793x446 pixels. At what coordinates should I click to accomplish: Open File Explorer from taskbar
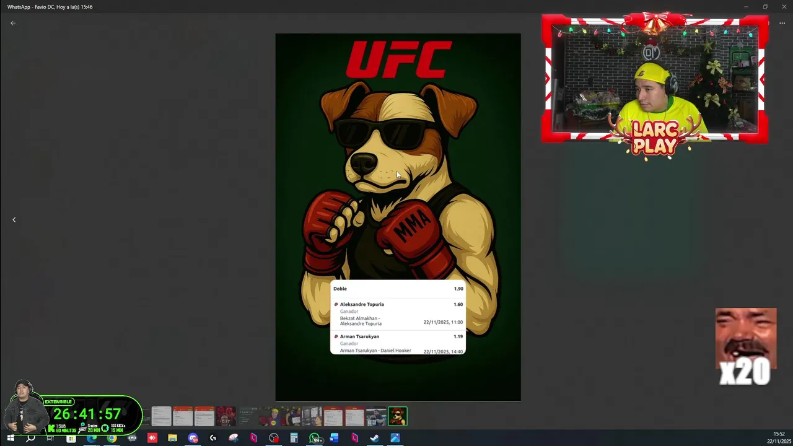172,438
